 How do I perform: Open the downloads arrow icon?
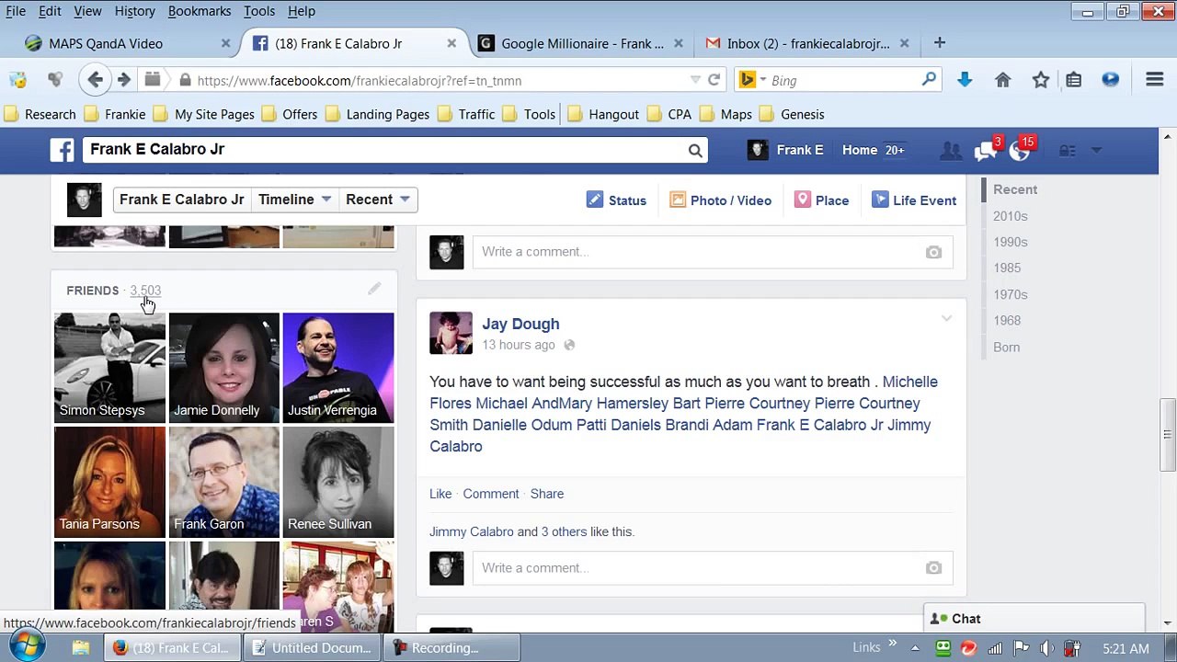pos(965,80)
